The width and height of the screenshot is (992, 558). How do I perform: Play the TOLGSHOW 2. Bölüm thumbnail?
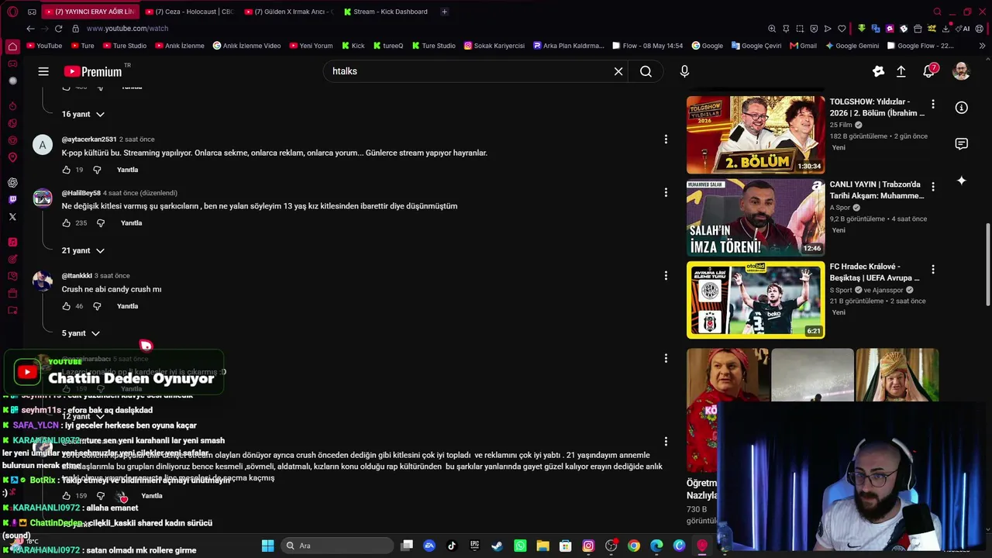[756, 135]
